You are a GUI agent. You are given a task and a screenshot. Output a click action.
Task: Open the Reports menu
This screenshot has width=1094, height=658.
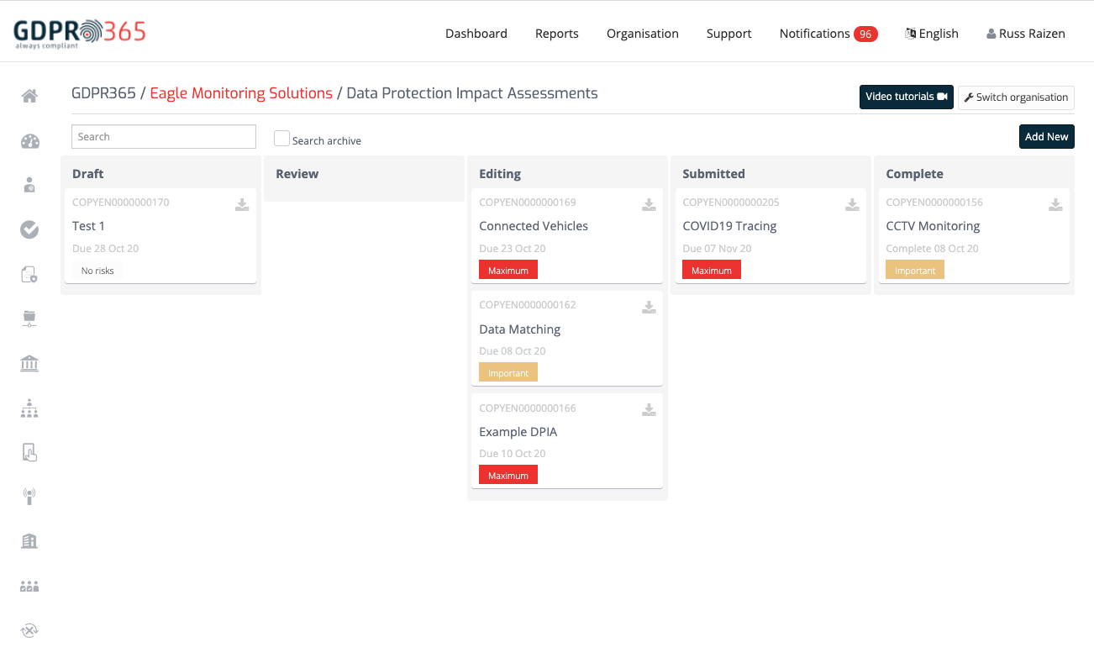point(557,34)
